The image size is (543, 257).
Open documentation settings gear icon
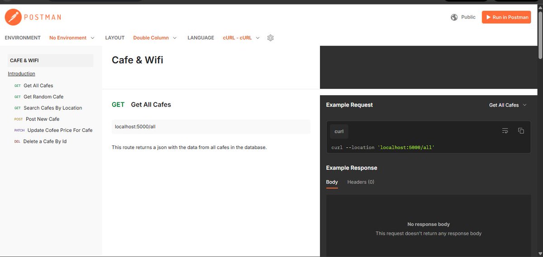pyautogui.click(x=271, y=38)
